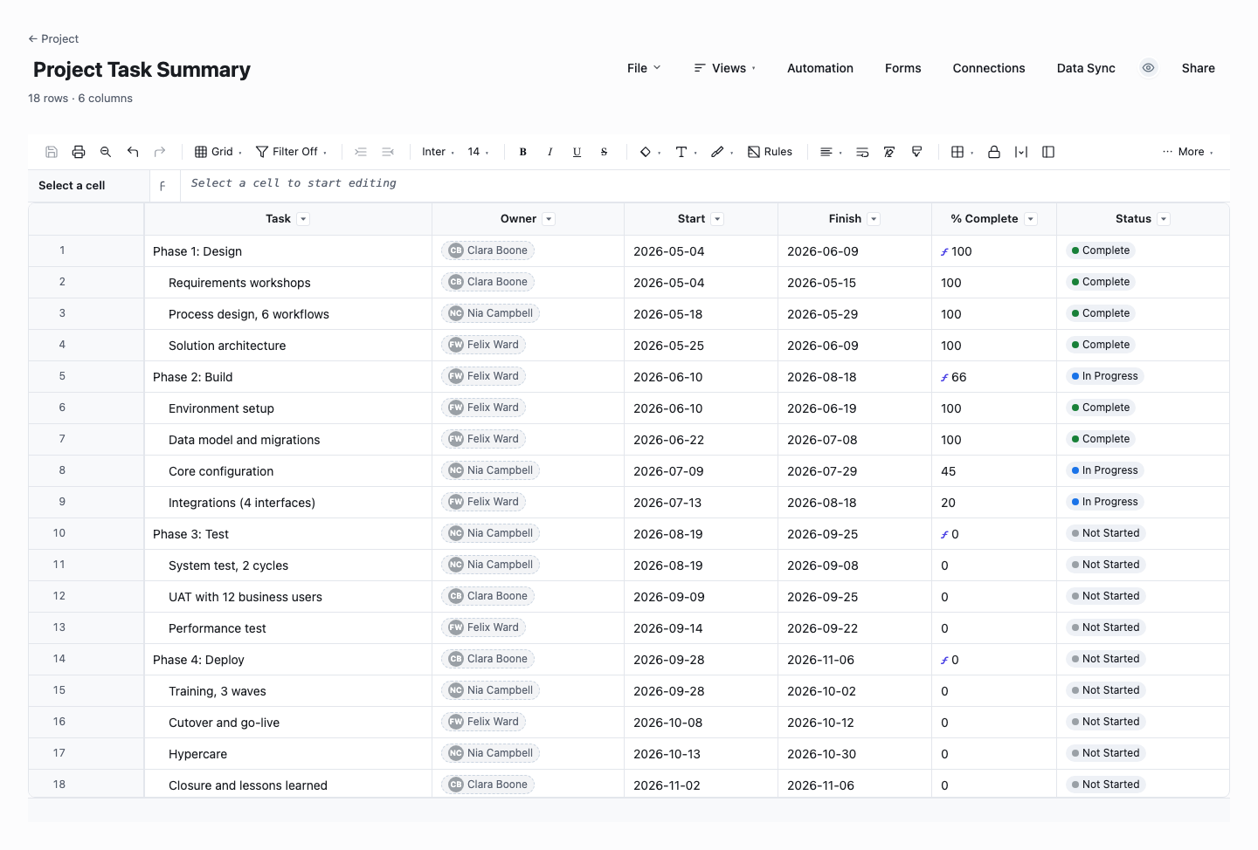Click the Save icon in the toolbar
1258x850 pixels.
(x=52, y=152)
